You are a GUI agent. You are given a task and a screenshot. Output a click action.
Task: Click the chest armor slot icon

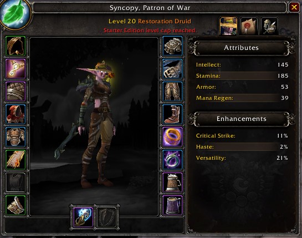[16, 137]
